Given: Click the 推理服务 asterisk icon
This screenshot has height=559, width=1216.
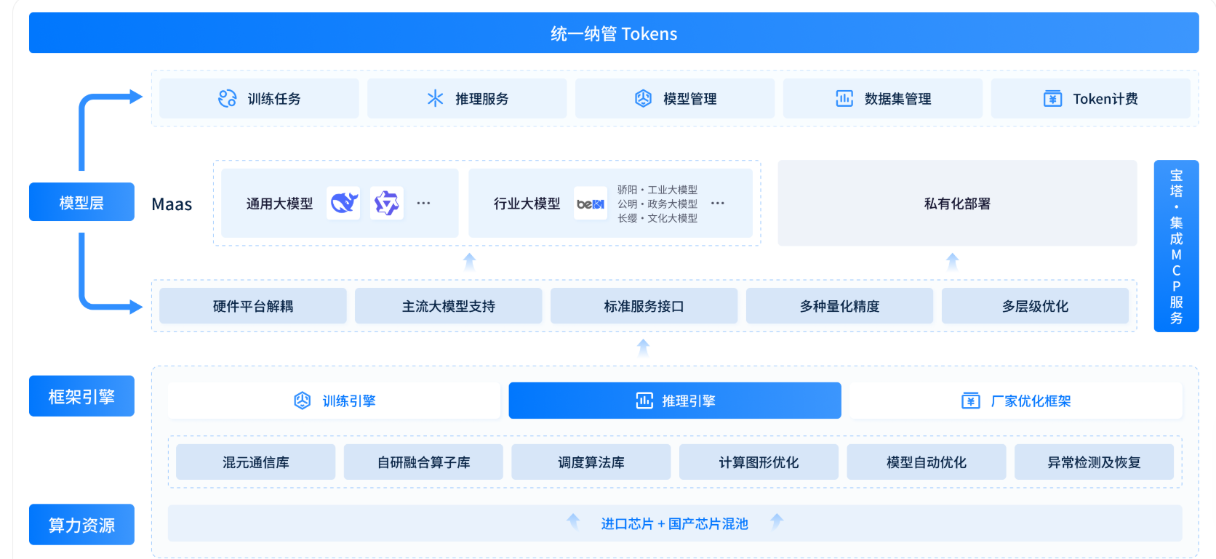Looking at the screenshot, I should point(435,99).
